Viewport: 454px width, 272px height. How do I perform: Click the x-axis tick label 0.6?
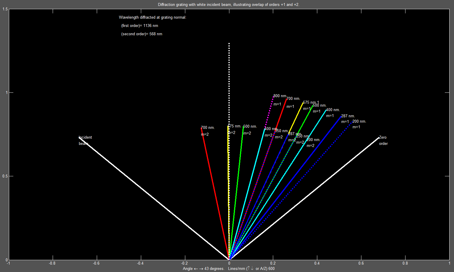pos(361,263)
